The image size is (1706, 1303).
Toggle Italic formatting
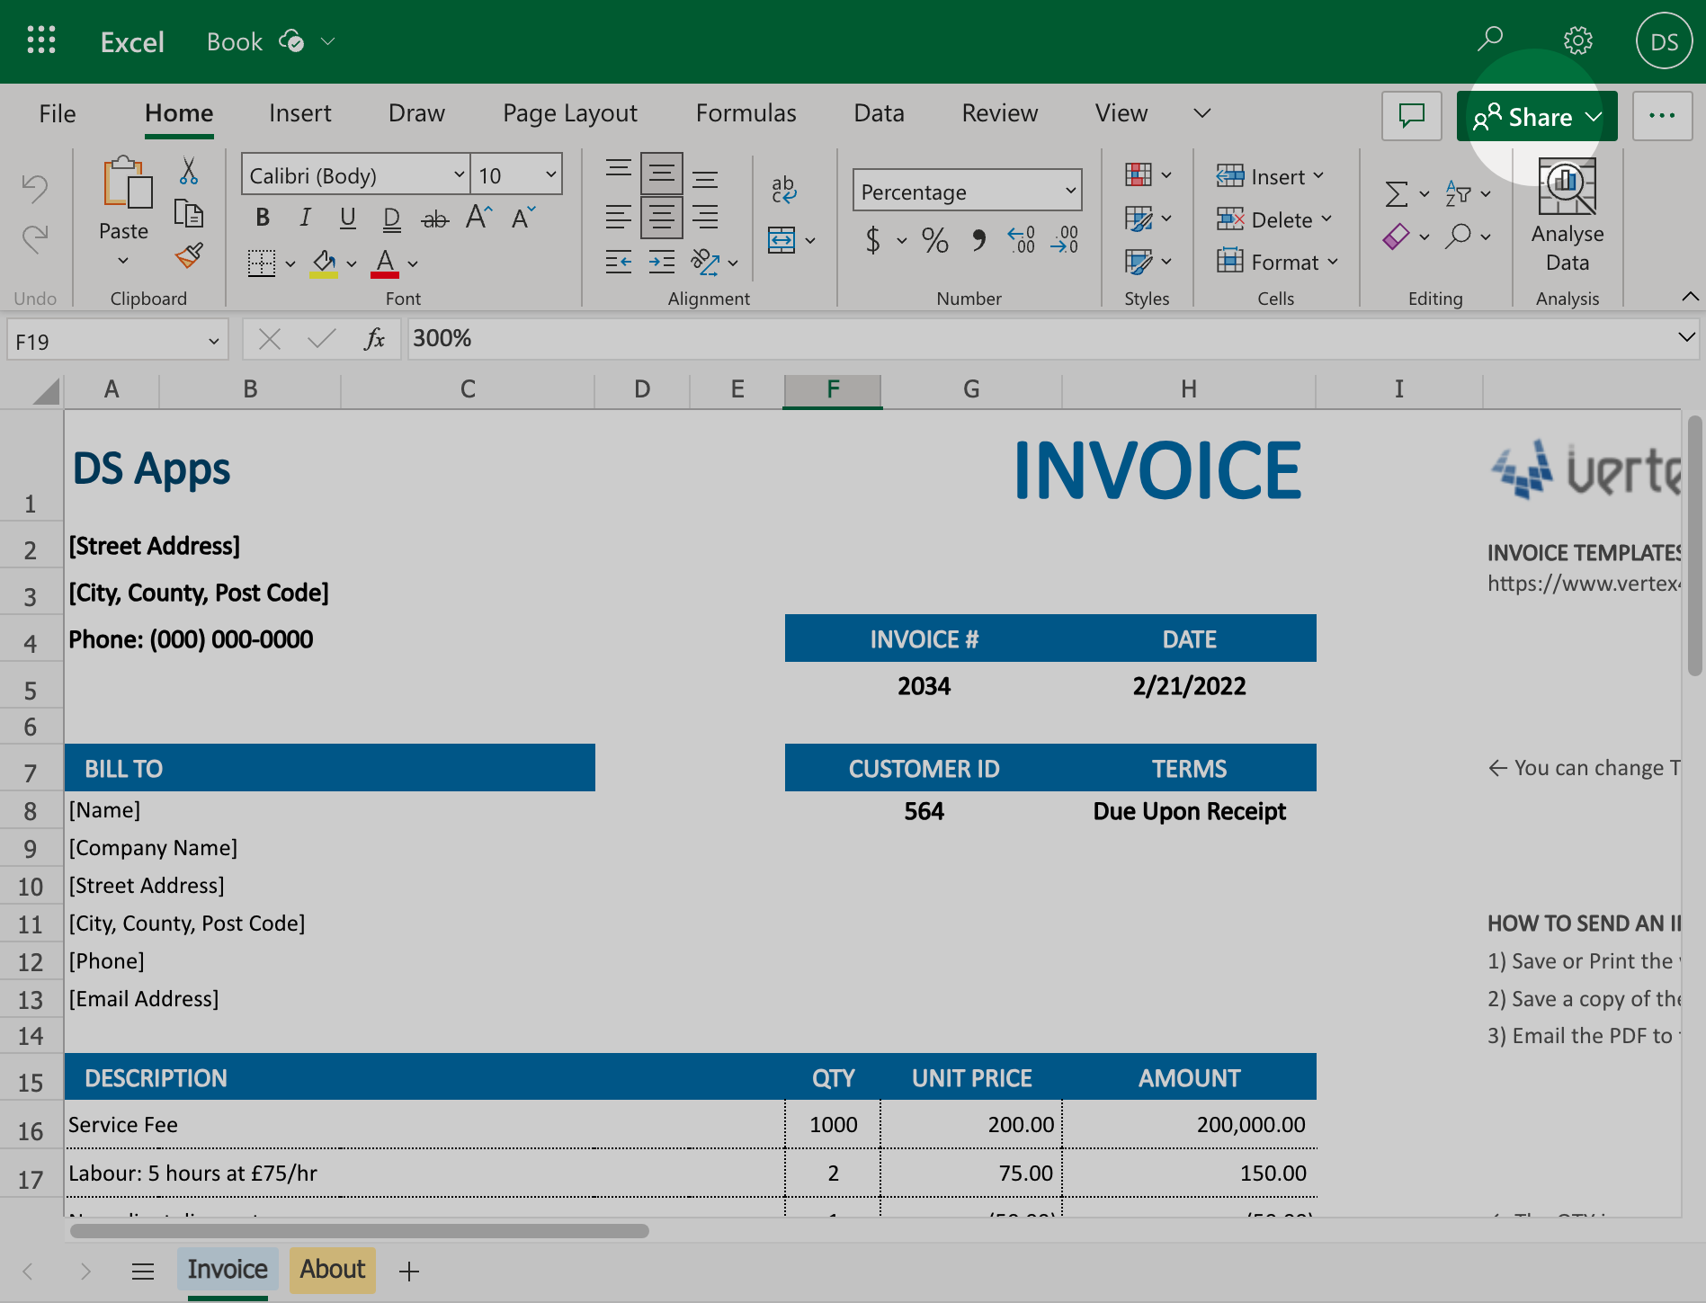[x=305, y=218]
